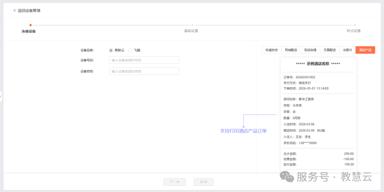
Task: Click the 设备号码 input field
Action: (x=144, y=60)
